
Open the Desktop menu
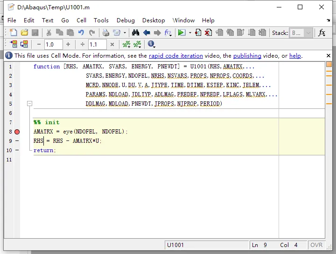coord(154,20)
